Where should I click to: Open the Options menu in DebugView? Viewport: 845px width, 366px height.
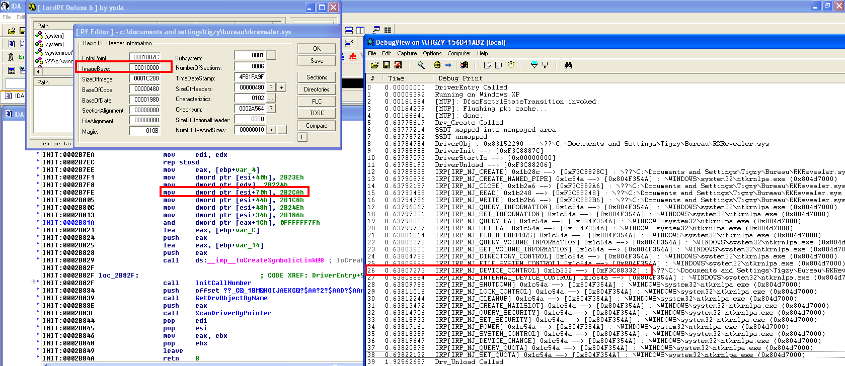pyautogui.click(x=432, y=53)
